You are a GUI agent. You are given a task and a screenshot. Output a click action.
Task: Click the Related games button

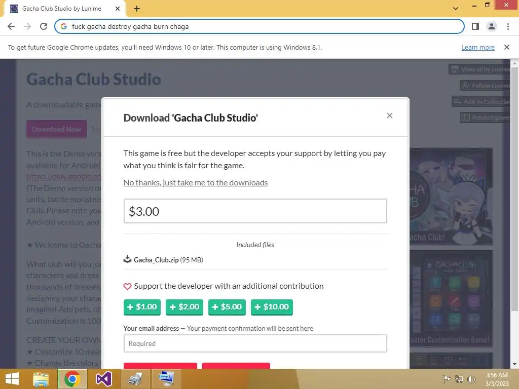(485, 118)
